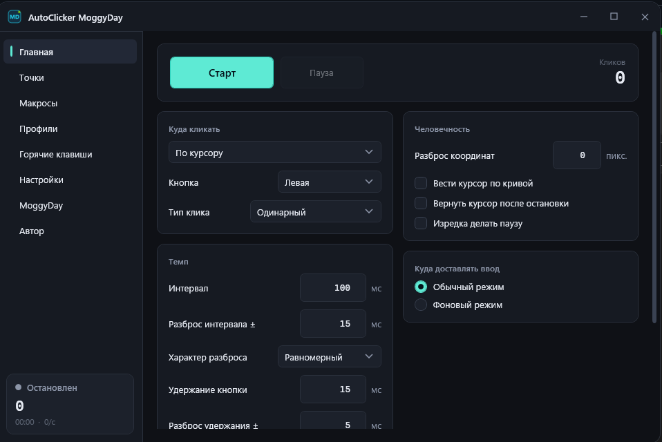Click the Интервал input field
The image size is (662, 442).
point(333,287)
